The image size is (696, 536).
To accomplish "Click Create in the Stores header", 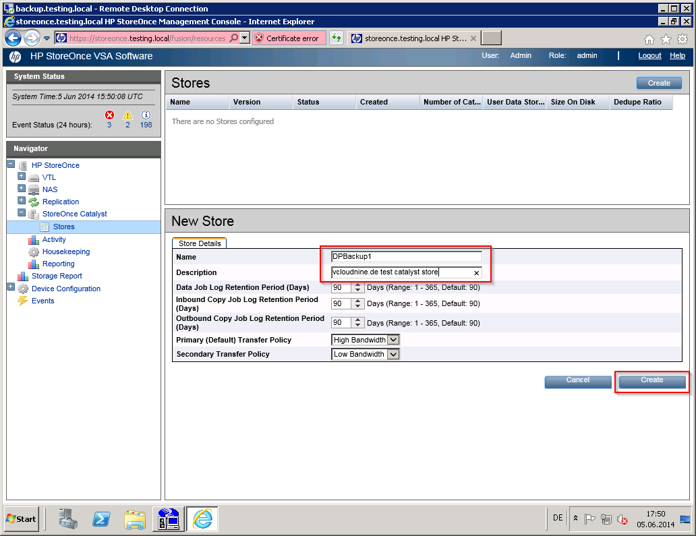I will click(x=659, y=84).
